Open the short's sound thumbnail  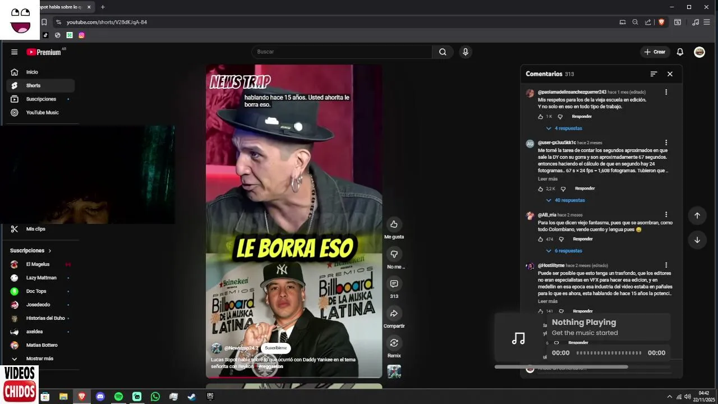(394, 371)
